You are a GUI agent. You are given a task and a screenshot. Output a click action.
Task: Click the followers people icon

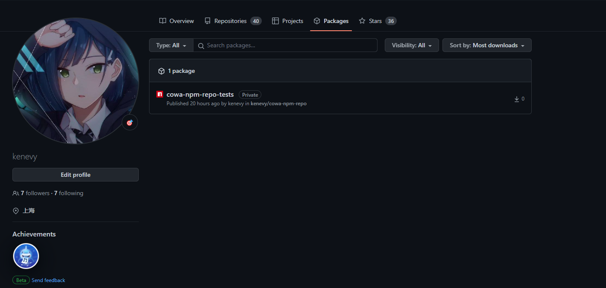(16, 193)
